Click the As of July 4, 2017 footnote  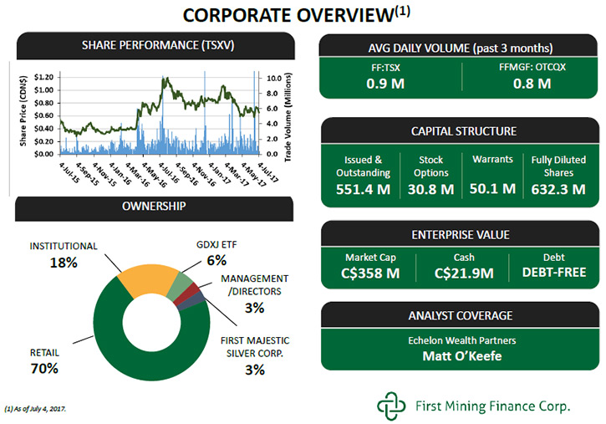35,409
